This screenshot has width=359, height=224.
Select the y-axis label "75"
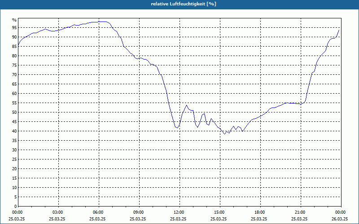click(x=14, y=65)
